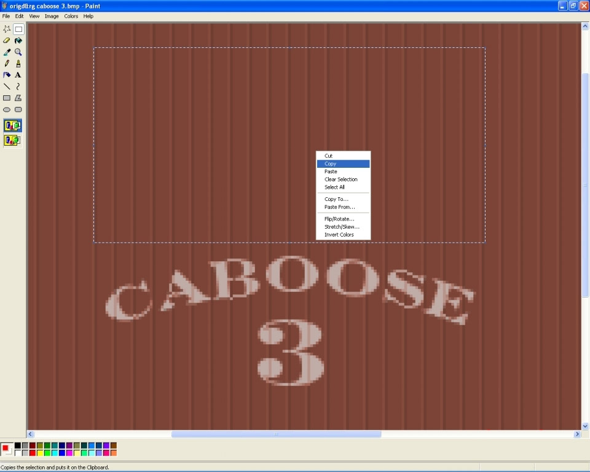The height and width of the screenshot is (472, 590).
Task: Click the vertical scrollbar thumb
Action: (585, 185)
